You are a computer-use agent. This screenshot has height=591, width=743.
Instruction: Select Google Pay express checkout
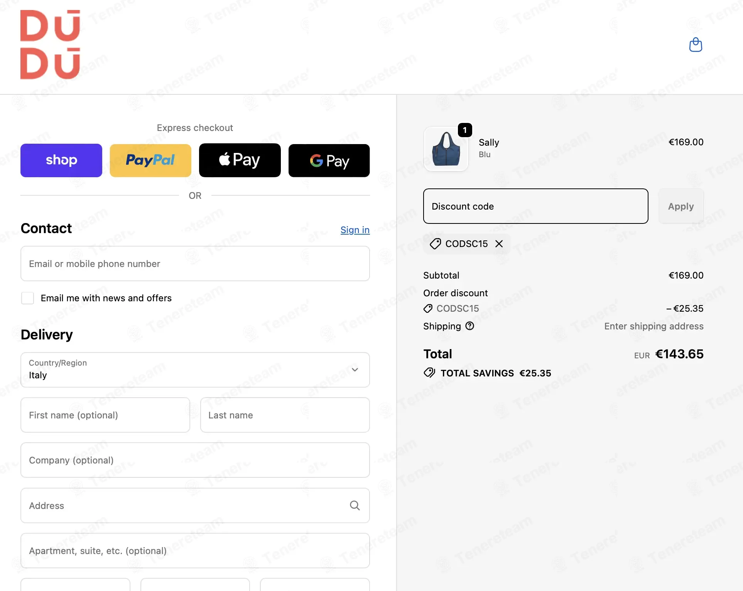point(329,160)
